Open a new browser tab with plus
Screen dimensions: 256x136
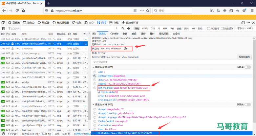48,3
